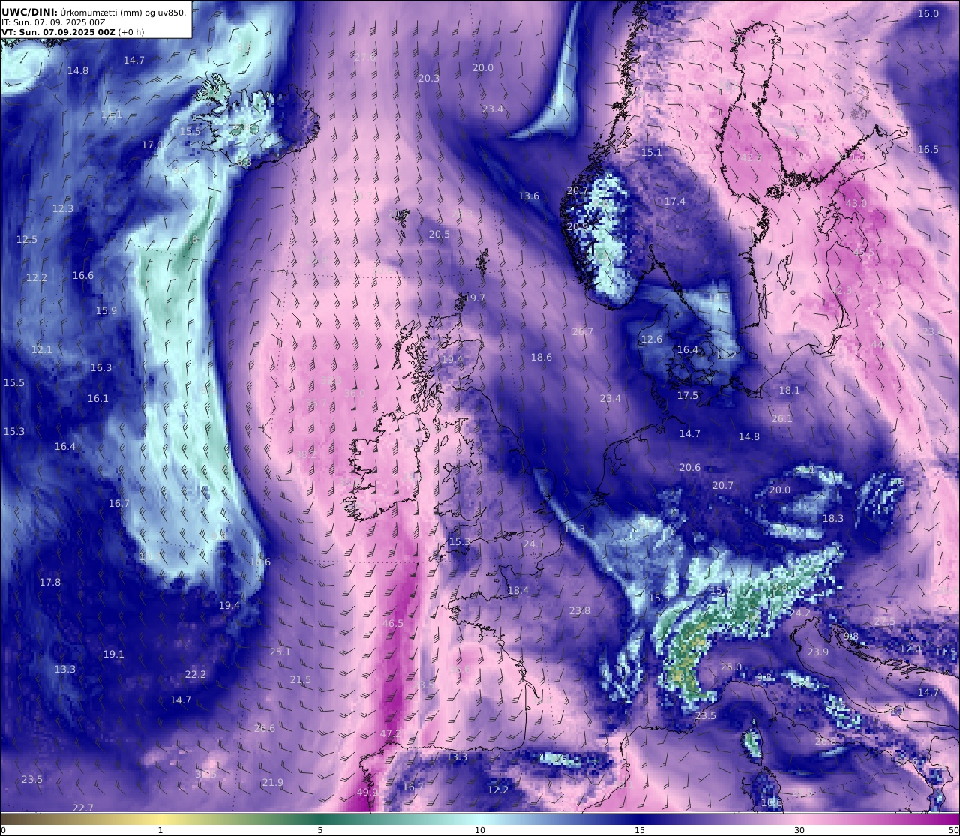Click the map value 20.9
The image size is (960, 836).
click(577, 226)
